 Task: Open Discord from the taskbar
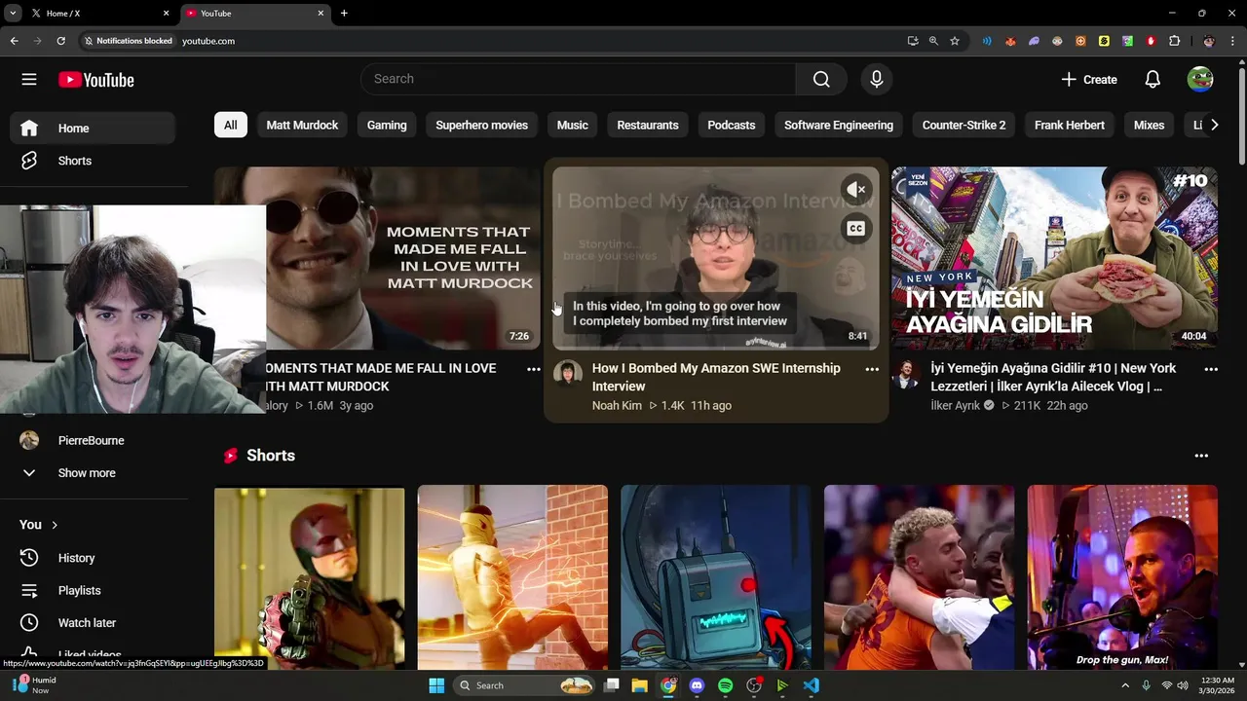(x=697, y=685)
